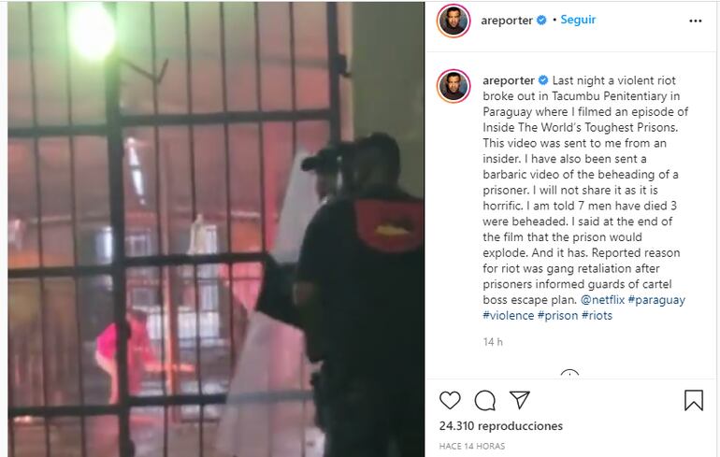Open areporter username in caption

pyautogui.click(x=509, y=80)
